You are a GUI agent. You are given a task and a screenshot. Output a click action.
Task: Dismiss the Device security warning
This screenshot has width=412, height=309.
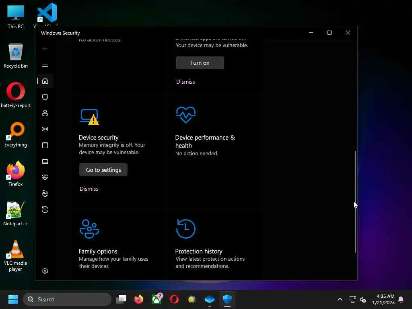tap(89, 189)
